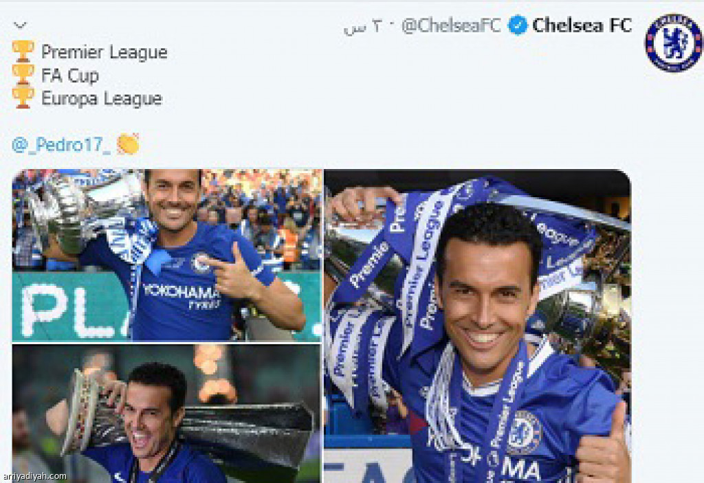Click the blue verified badge

518,26
